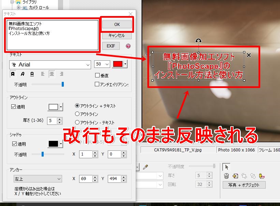The image size is (280, 206).
Task: Click the OK button
Action: pos(117,25)
